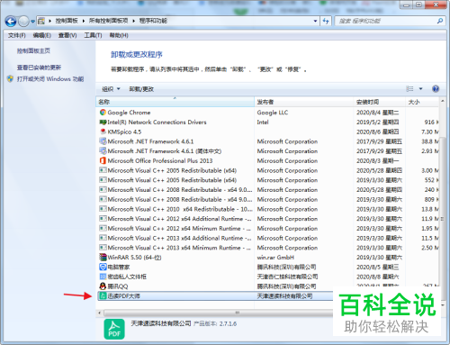450x345 pixels.
Task: Select Intel(R) Network Connections Drivers icon
Action: (x=103, y=122)
